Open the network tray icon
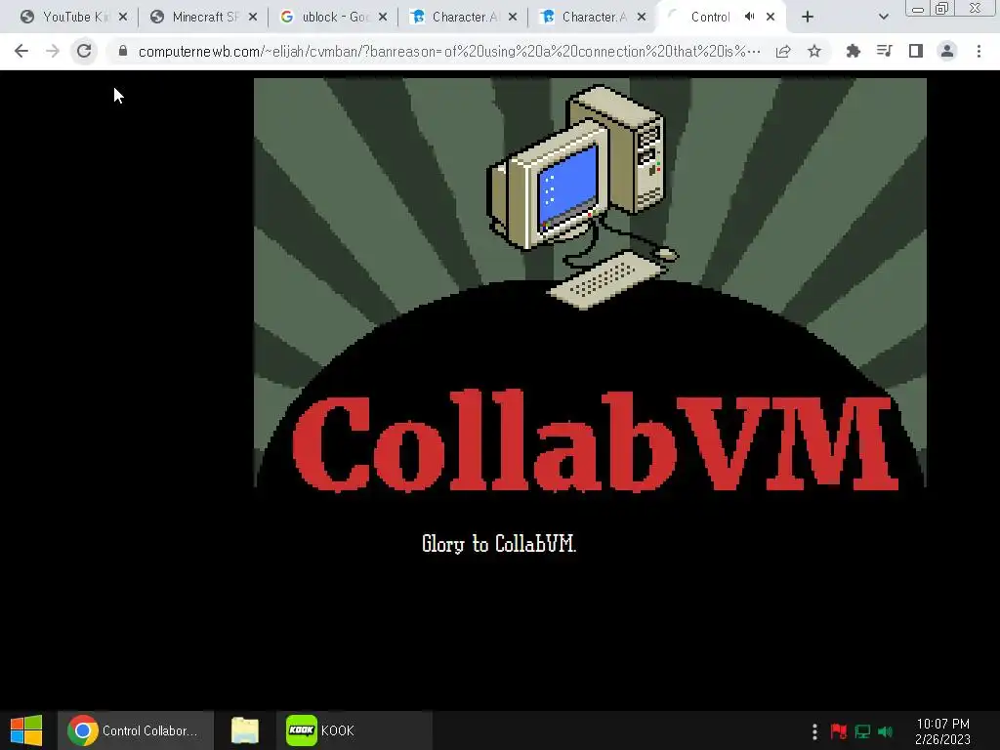Screen dimensions: 1000x750 click(862, 730)
